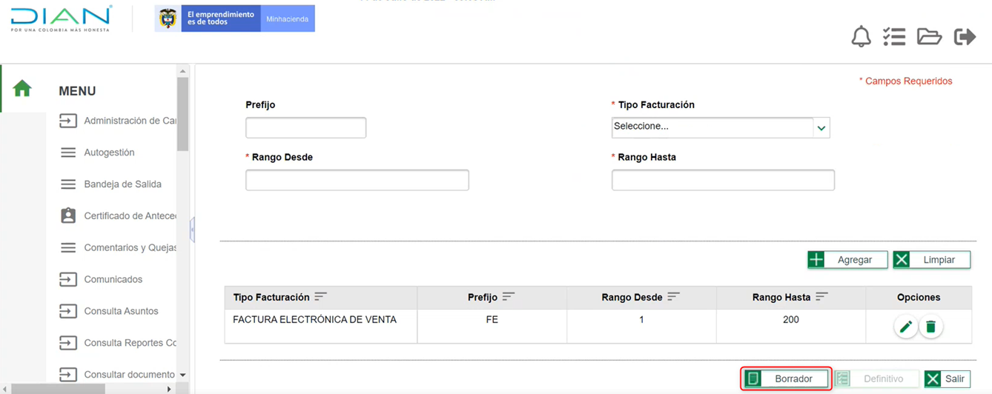Open Comunicados from side menu

(x=113, y=279)
